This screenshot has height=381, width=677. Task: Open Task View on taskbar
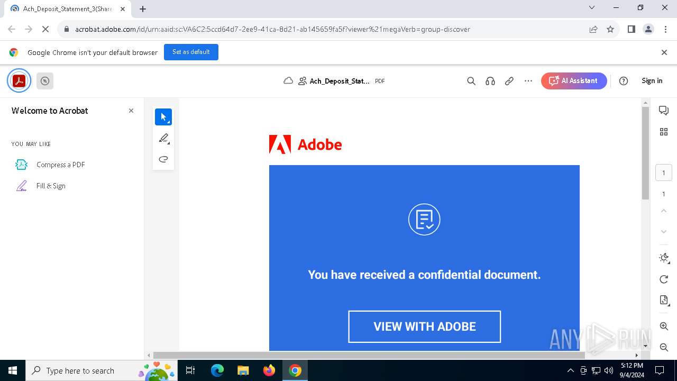[x=190, y=370]
